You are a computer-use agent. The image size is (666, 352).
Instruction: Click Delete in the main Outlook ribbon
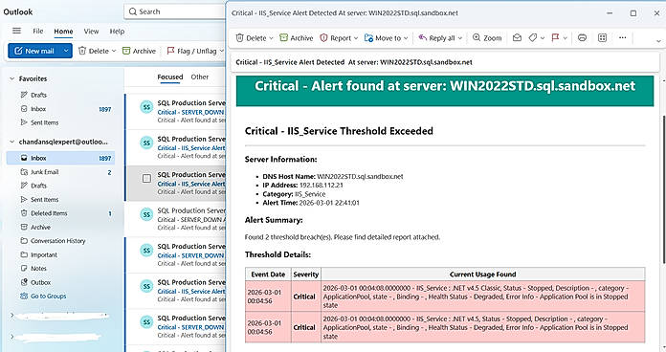pyautogui.click(x=94, y=51)
